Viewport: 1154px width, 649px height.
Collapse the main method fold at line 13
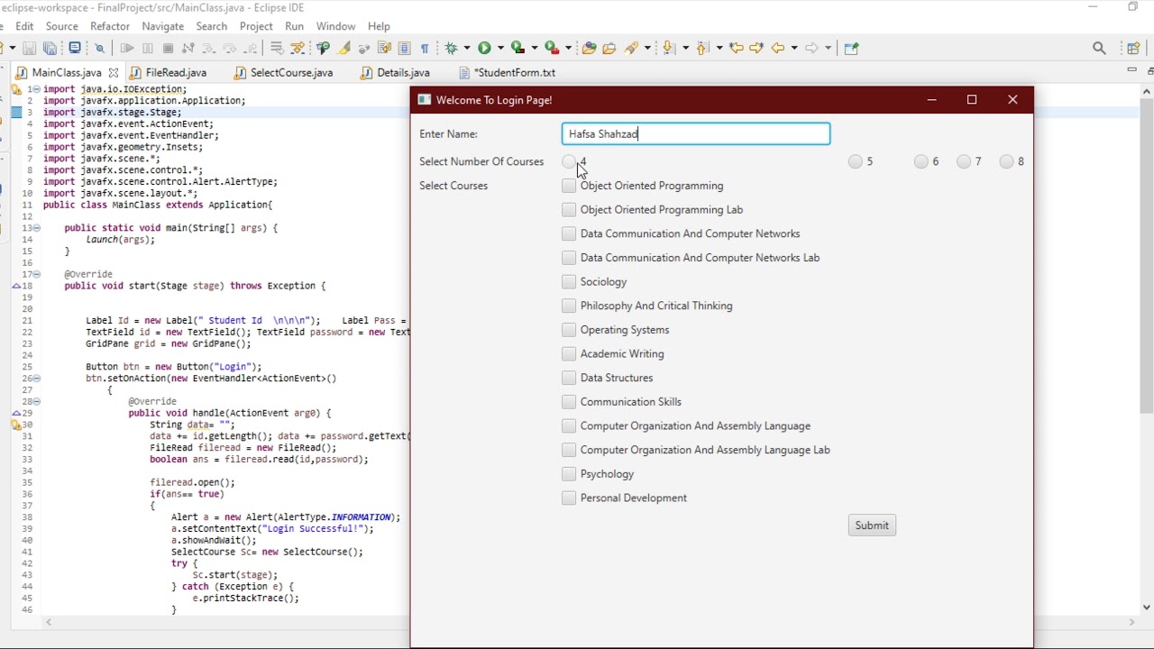click(x=37, y=228)
